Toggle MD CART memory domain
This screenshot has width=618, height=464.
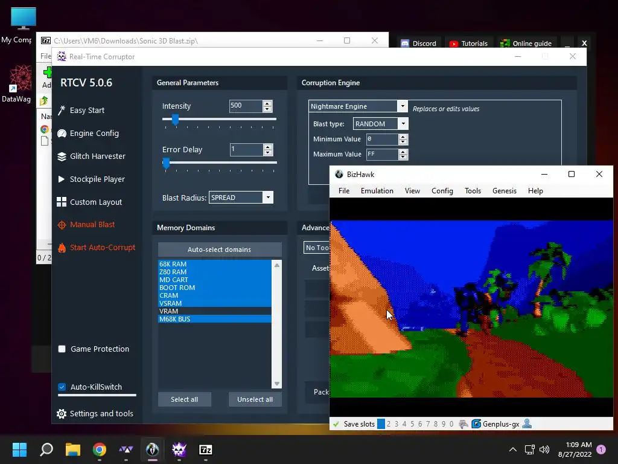[x=215, y=280]
